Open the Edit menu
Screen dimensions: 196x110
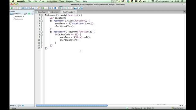click(35, 1)
